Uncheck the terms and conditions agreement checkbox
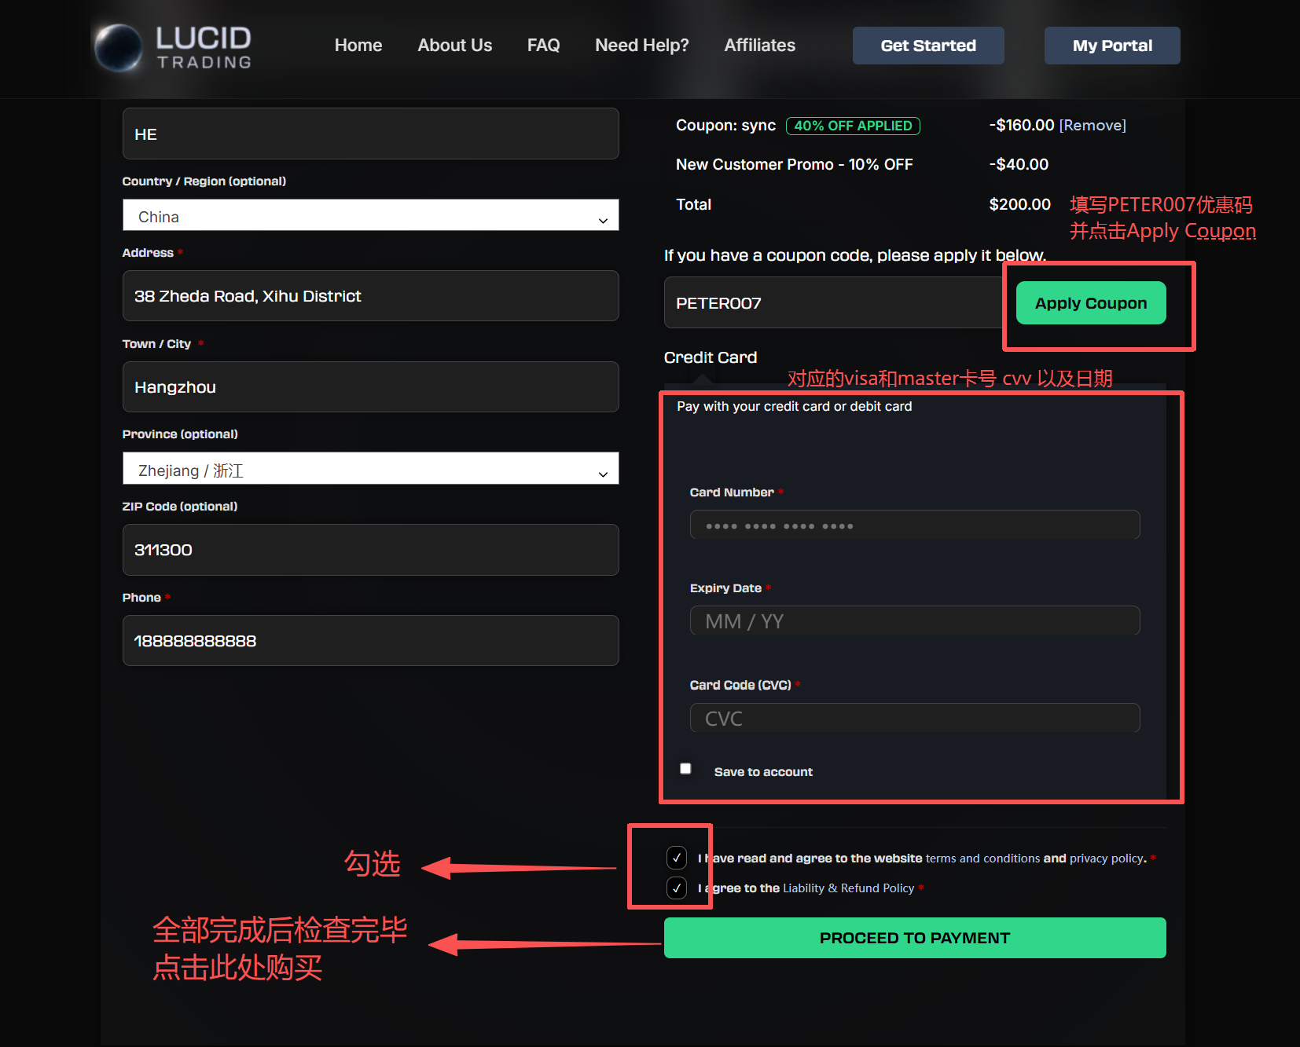1300x1047 pixels. coord(677,858)
